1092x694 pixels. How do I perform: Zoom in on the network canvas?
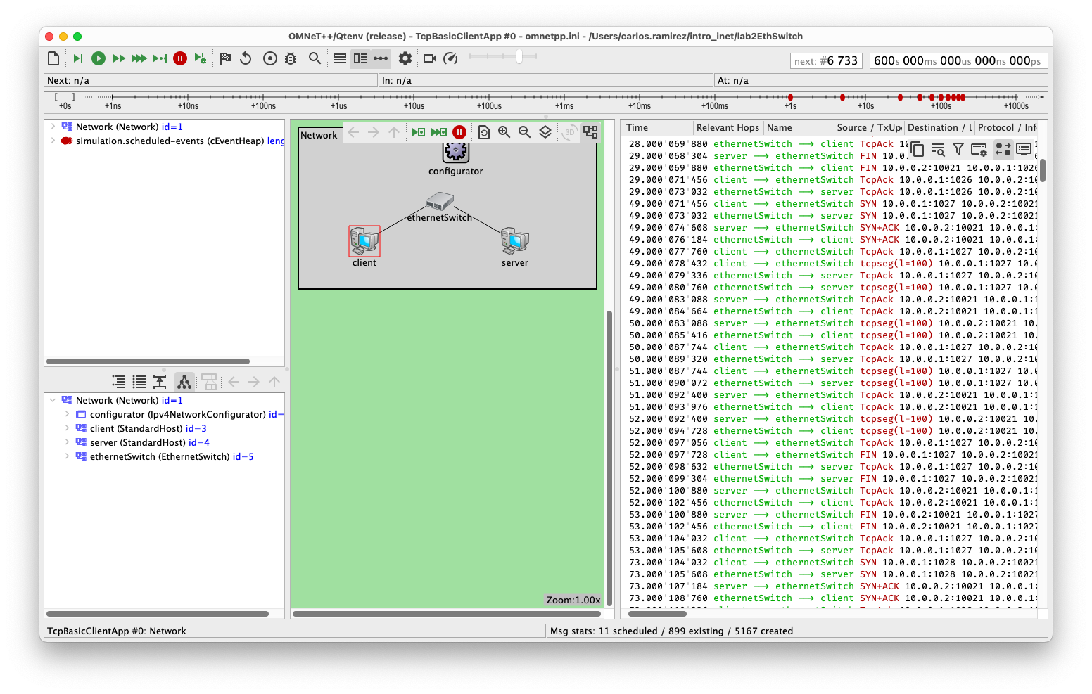click(x=504, y=131)
